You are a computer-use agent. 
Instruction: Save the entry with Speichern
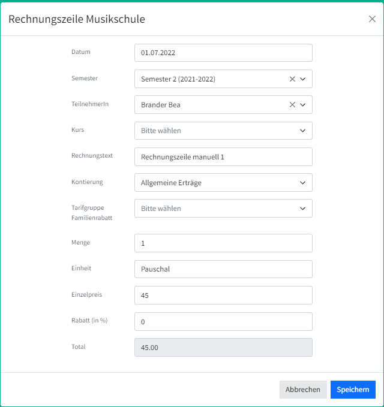click(353, 390)
